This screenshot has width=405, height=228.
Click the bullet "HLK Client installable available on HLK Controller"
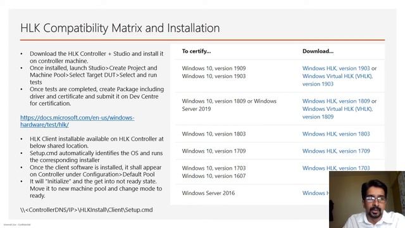(97, 142)
